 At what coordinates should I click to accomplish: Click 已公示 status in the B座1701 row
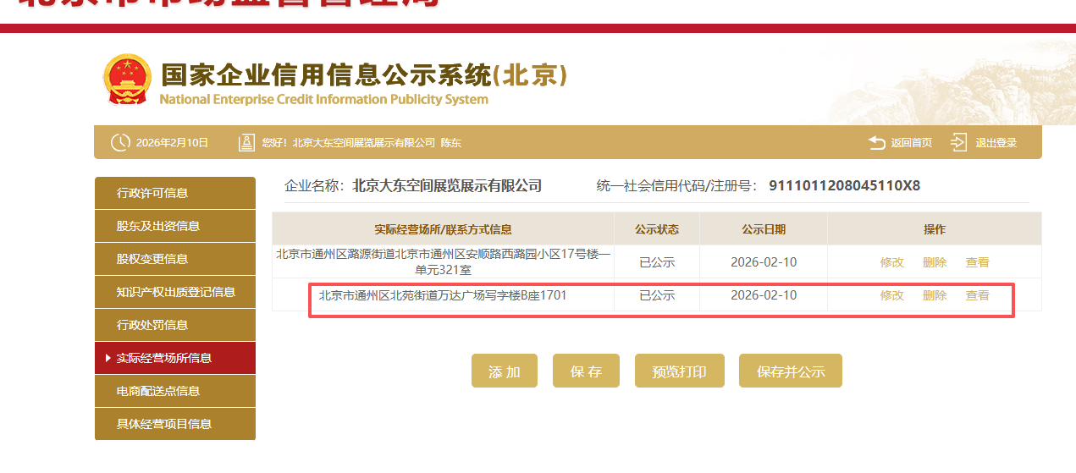coord(657,295)
